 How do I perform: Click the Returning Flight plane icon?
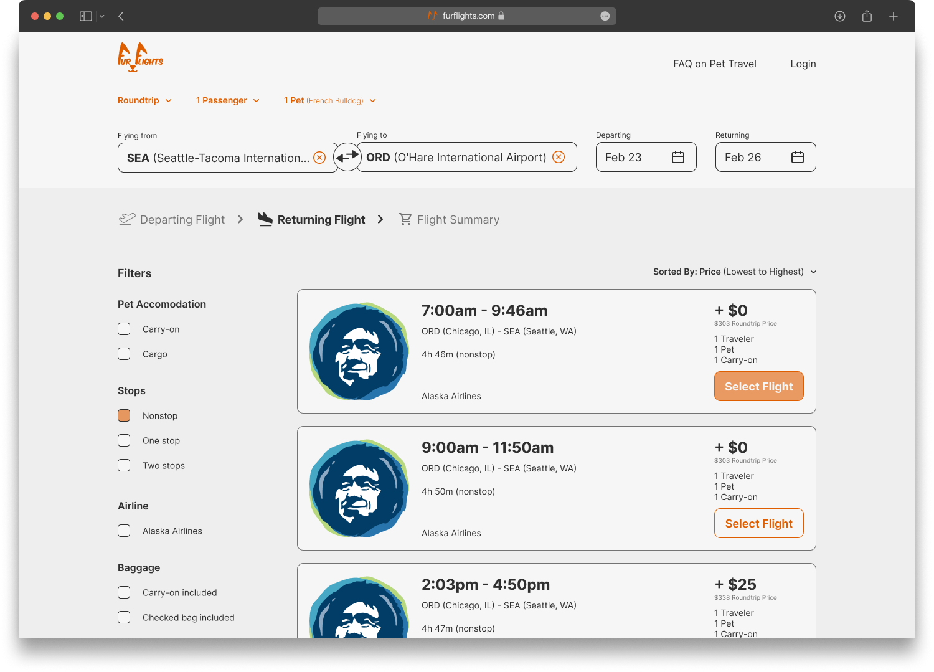click(x=265, y=219)
